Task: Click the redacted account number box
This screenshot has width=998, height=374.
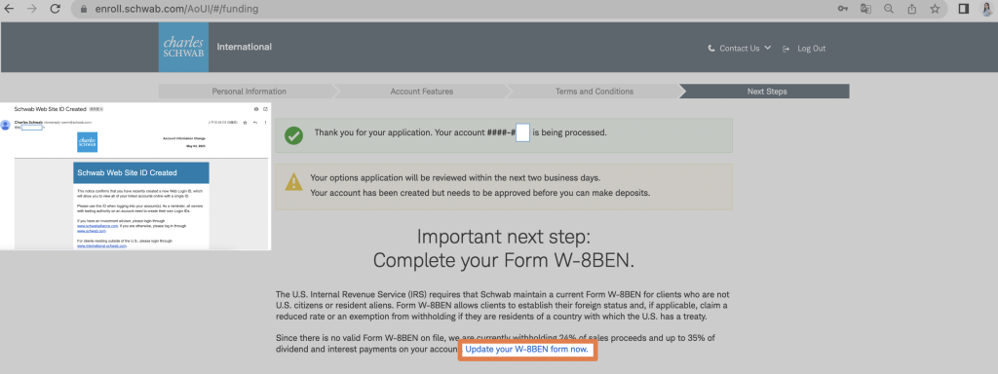Action: tap(522, 132)
